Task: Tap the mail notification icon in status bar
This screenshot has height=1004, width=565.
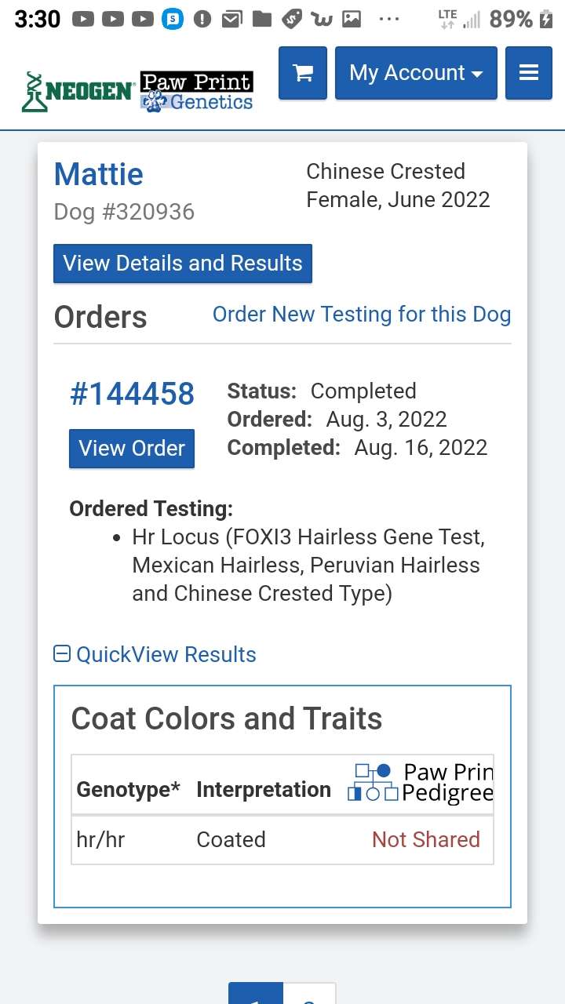Action: [x=231, y=20]
